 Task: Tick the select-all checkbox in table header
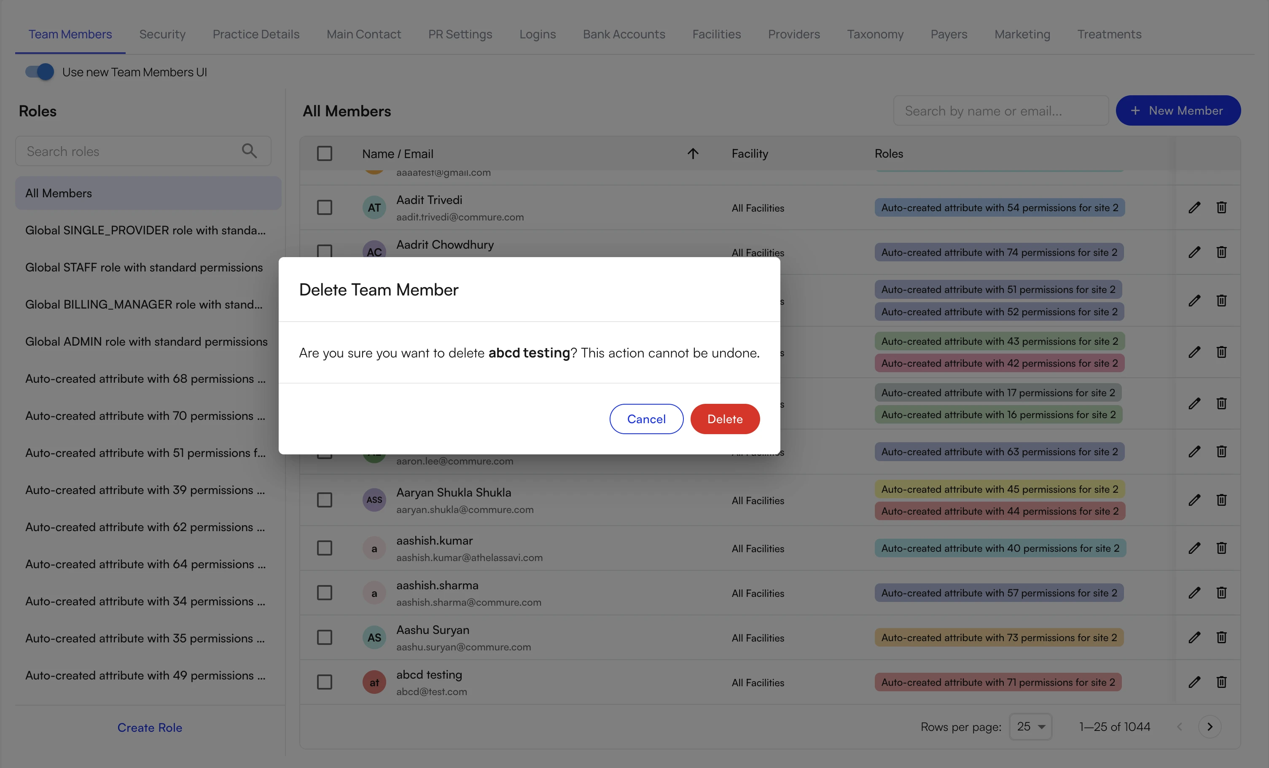pyautogui.click(x=325, y=153)
